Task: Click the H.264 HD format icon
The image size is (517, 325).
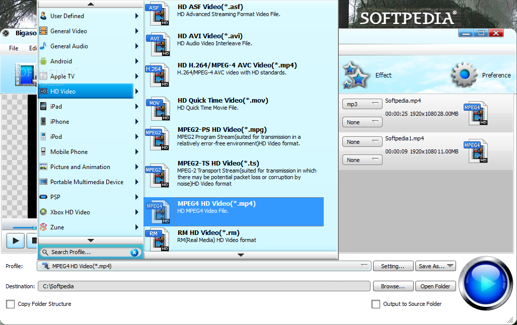Action: tap(157, 76)
